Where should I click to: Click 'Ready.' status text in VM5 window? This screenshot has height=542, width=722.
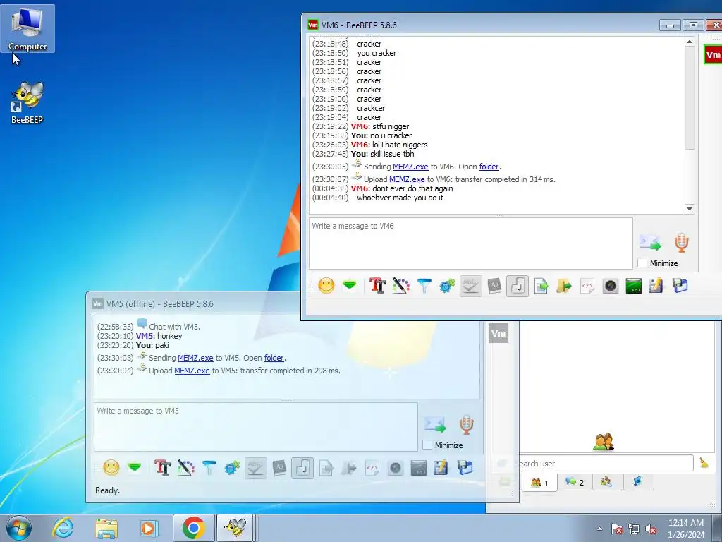[107, 490]
